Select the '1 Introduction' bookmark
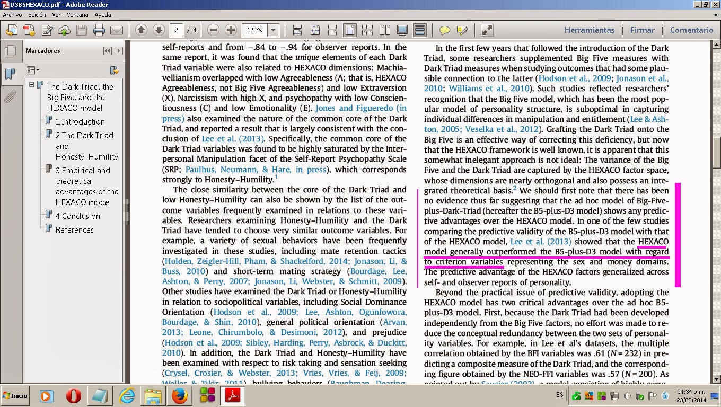The width and height of the screenshot is (721, 407). pos(80,121)
